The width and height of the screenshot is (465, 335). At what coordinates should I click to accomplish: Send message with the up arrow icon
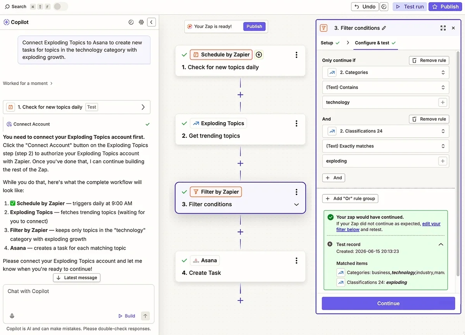tap(145, 316)
